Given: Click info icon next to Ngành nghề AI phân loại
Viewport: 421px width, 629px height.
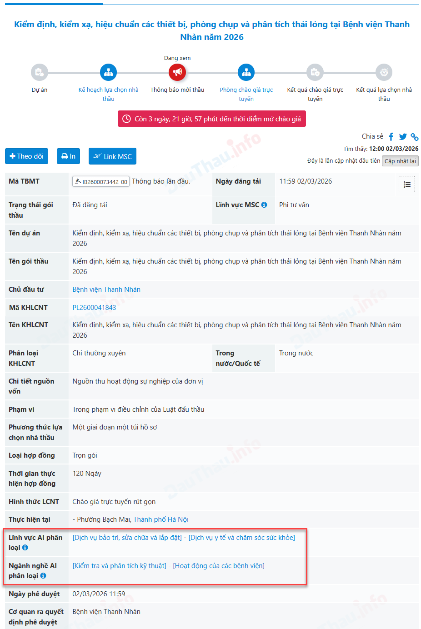Looking at the screenshot, I should pyautogui.click(x=43, y=576).
